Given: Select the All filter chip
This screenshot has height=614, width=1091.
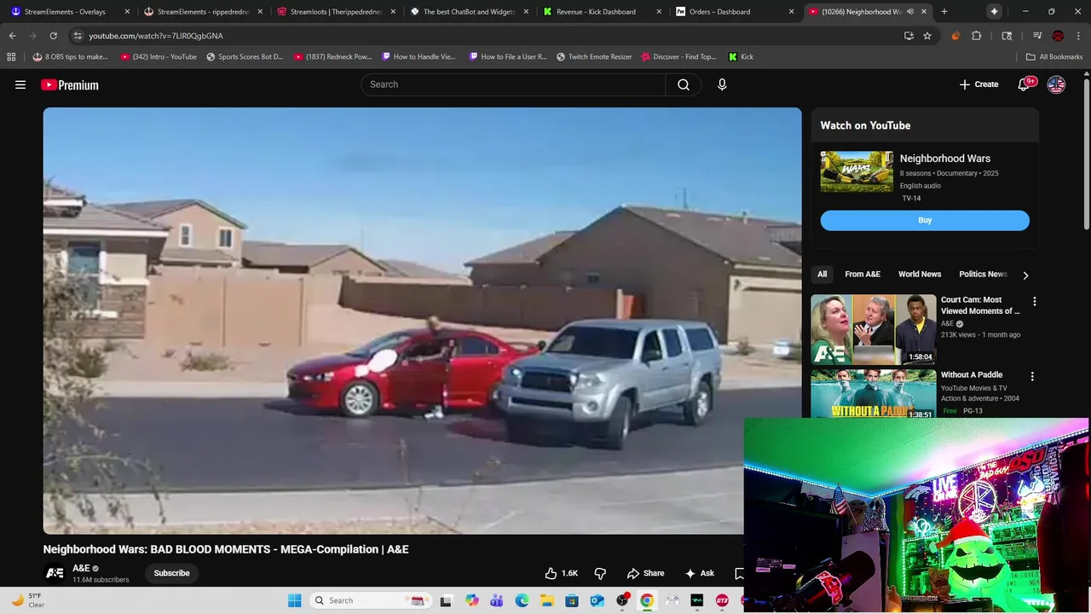Looking at the screenshot, I should pos(822,275).
